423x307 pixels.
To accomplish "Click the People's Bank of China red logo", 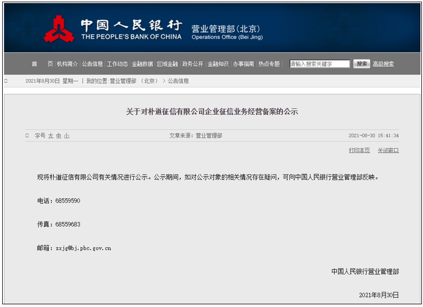I will (x=59, y=29).
